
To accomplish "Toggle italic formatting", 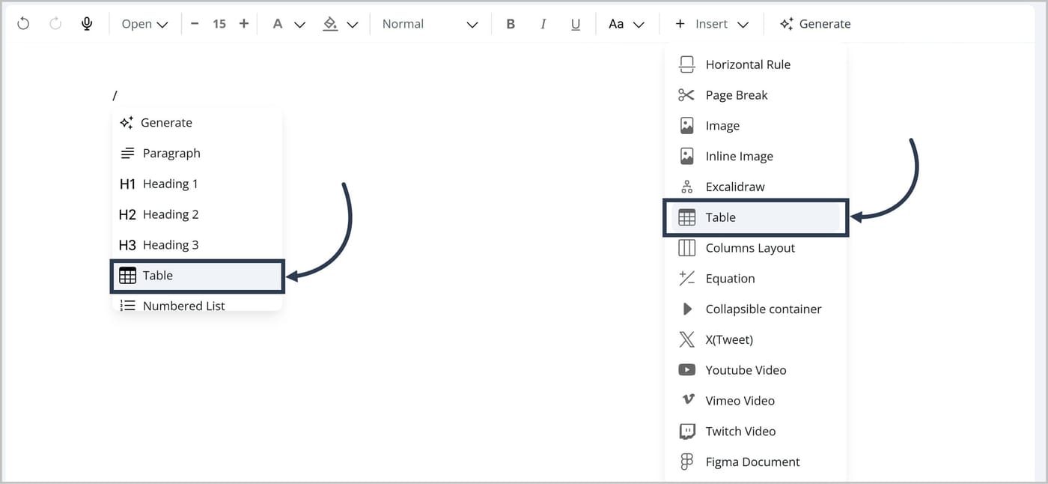I will pos(543,24).
